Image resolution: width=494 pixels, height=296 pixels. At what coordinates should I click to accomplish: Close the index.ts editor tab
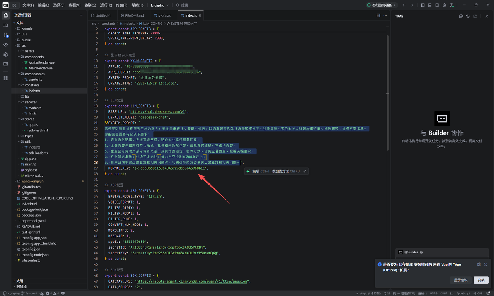click(200, 15)
